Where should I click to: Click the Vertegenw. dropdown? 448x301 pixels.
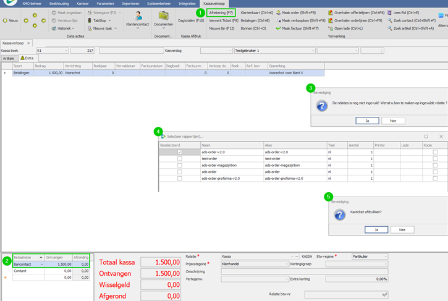pos(255,279)
